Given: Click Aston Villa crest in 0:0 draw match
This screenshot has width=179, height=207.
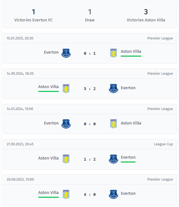Looking at the screenshot, I should click(x=114, y=124).
